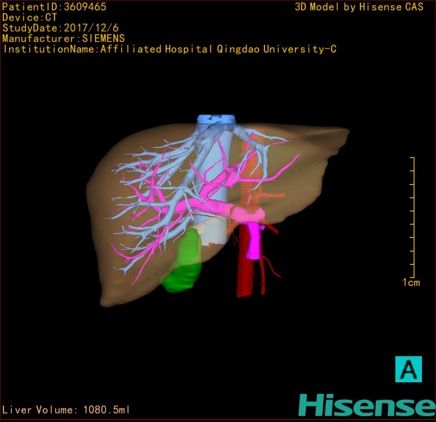436x422 pixels.
Task: Click the Liver Volume 1080.5ml readout
Action: point(66,410)
